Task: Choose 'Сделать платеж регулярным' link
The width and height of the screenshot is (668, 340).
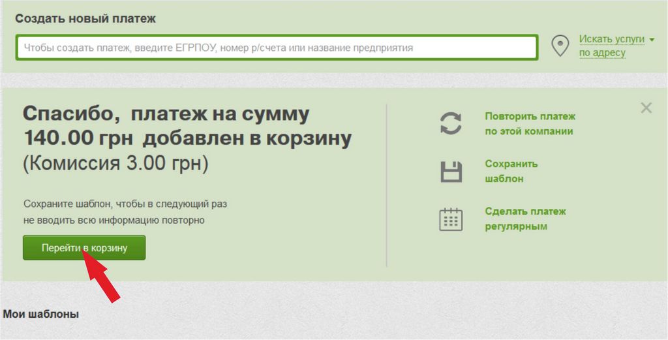Action: (525, 219)
